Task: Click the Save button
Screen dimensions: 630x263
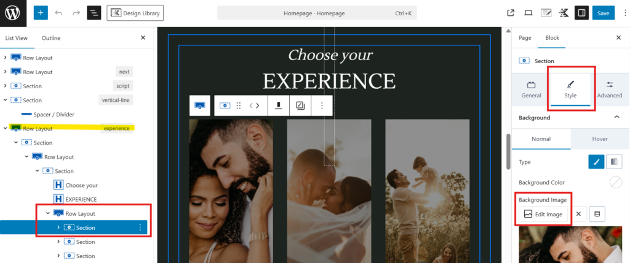Action: (x=603, y=13)
